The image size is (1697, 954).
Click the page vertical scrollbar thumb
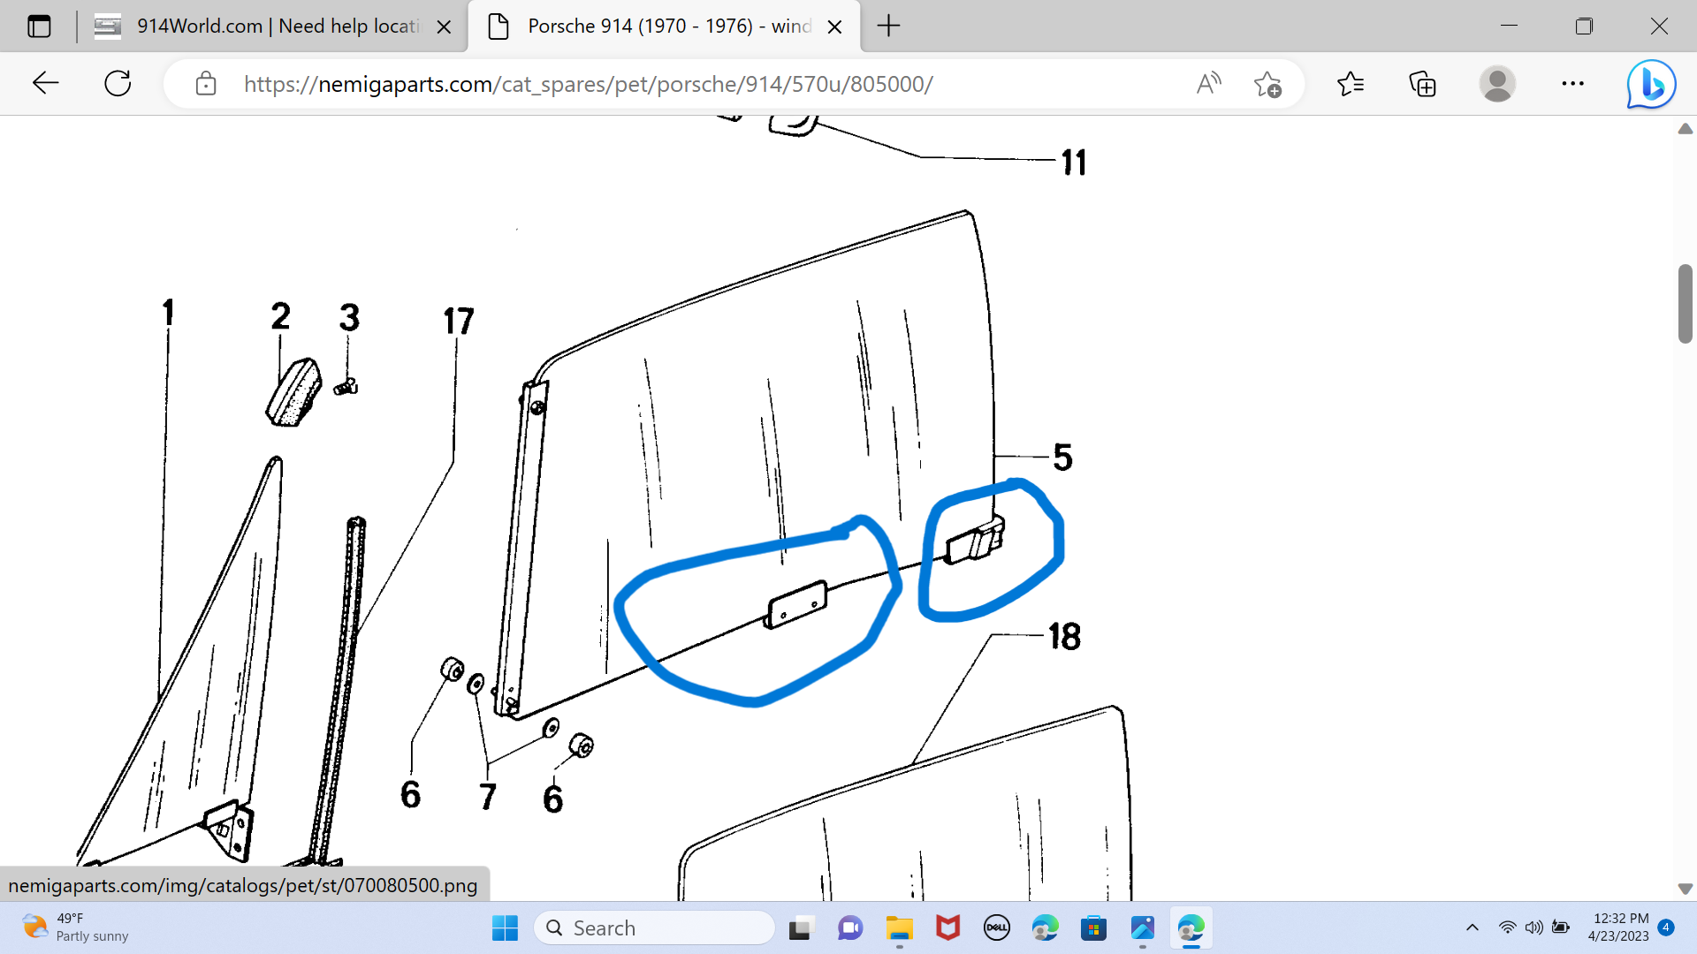click(x=1685, y=303)
